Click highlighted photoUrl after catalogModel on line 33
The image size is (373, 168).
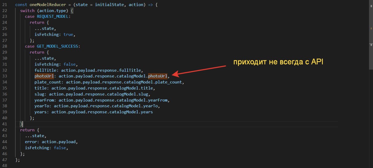pos(158,76)
